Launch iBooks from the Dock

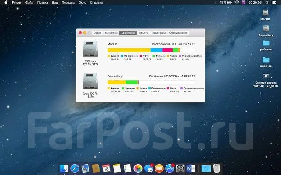(x=159, y=168)
